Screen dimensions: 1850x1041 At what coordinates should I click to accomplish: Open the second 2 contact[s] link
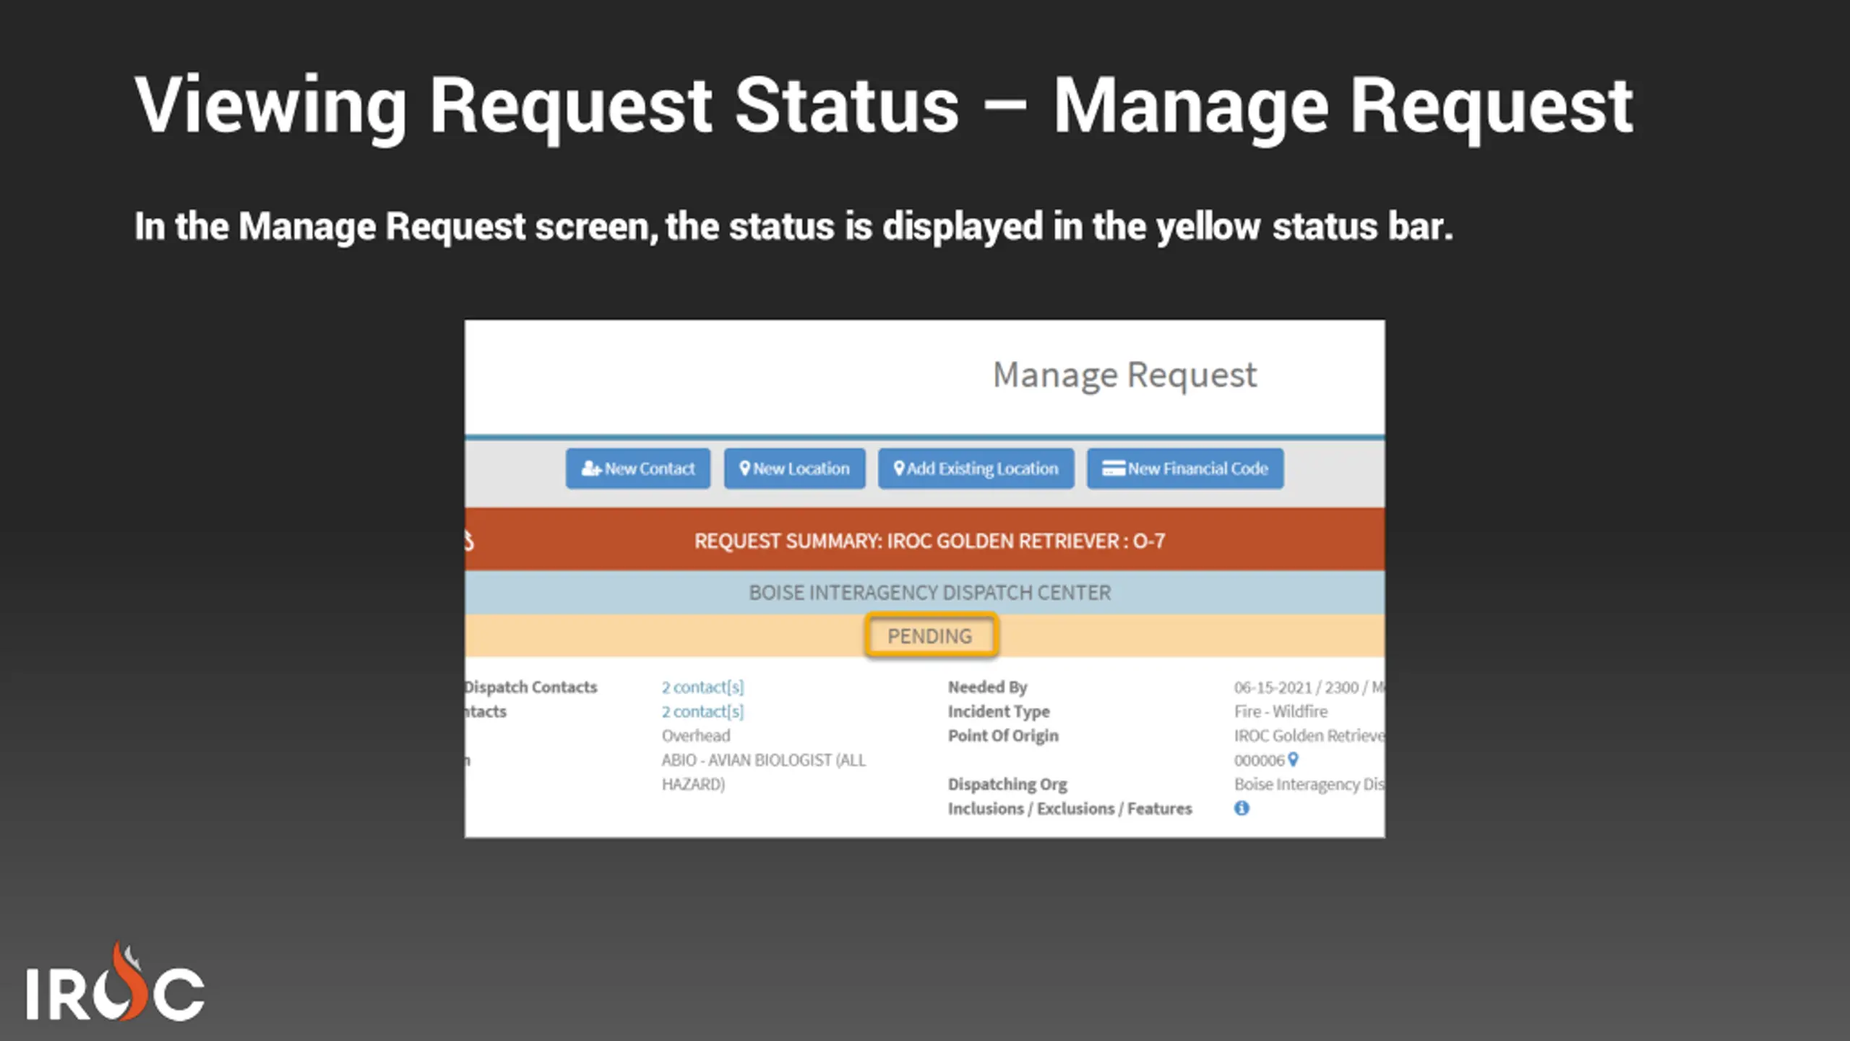tap(702, 711)
